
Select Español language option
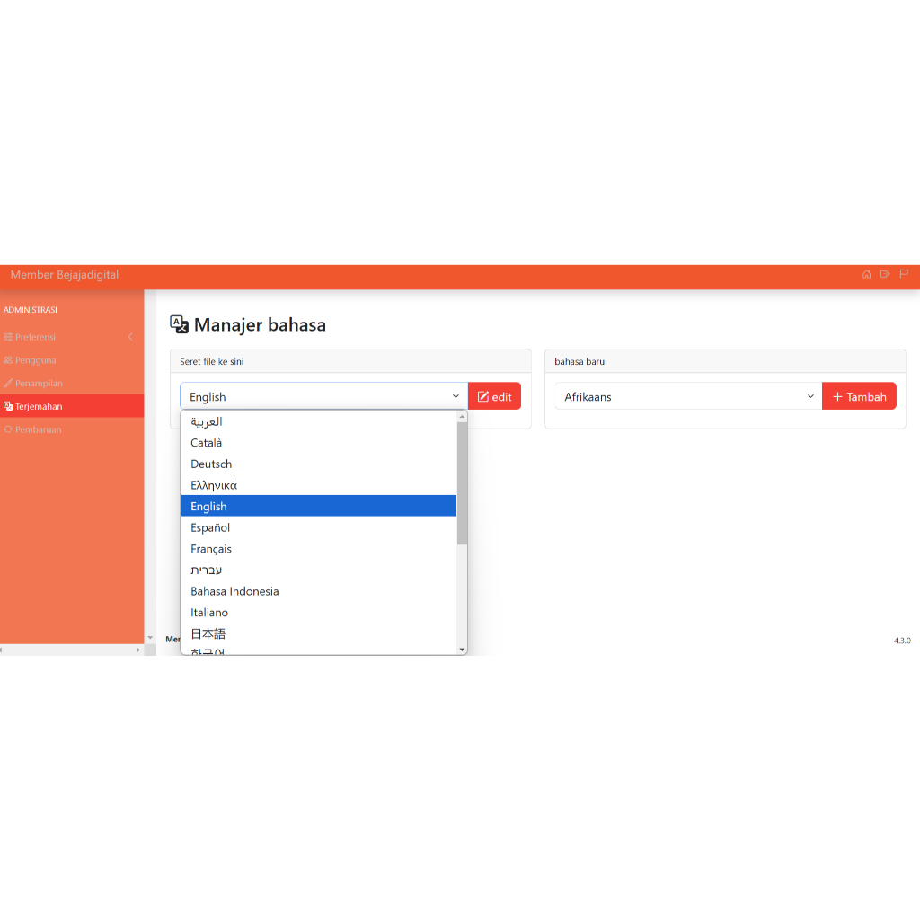(x=210, y=528)
